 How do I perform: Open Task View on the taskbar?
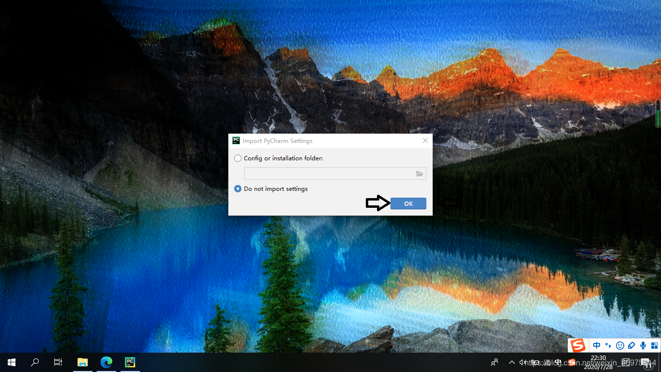[58, 362]
